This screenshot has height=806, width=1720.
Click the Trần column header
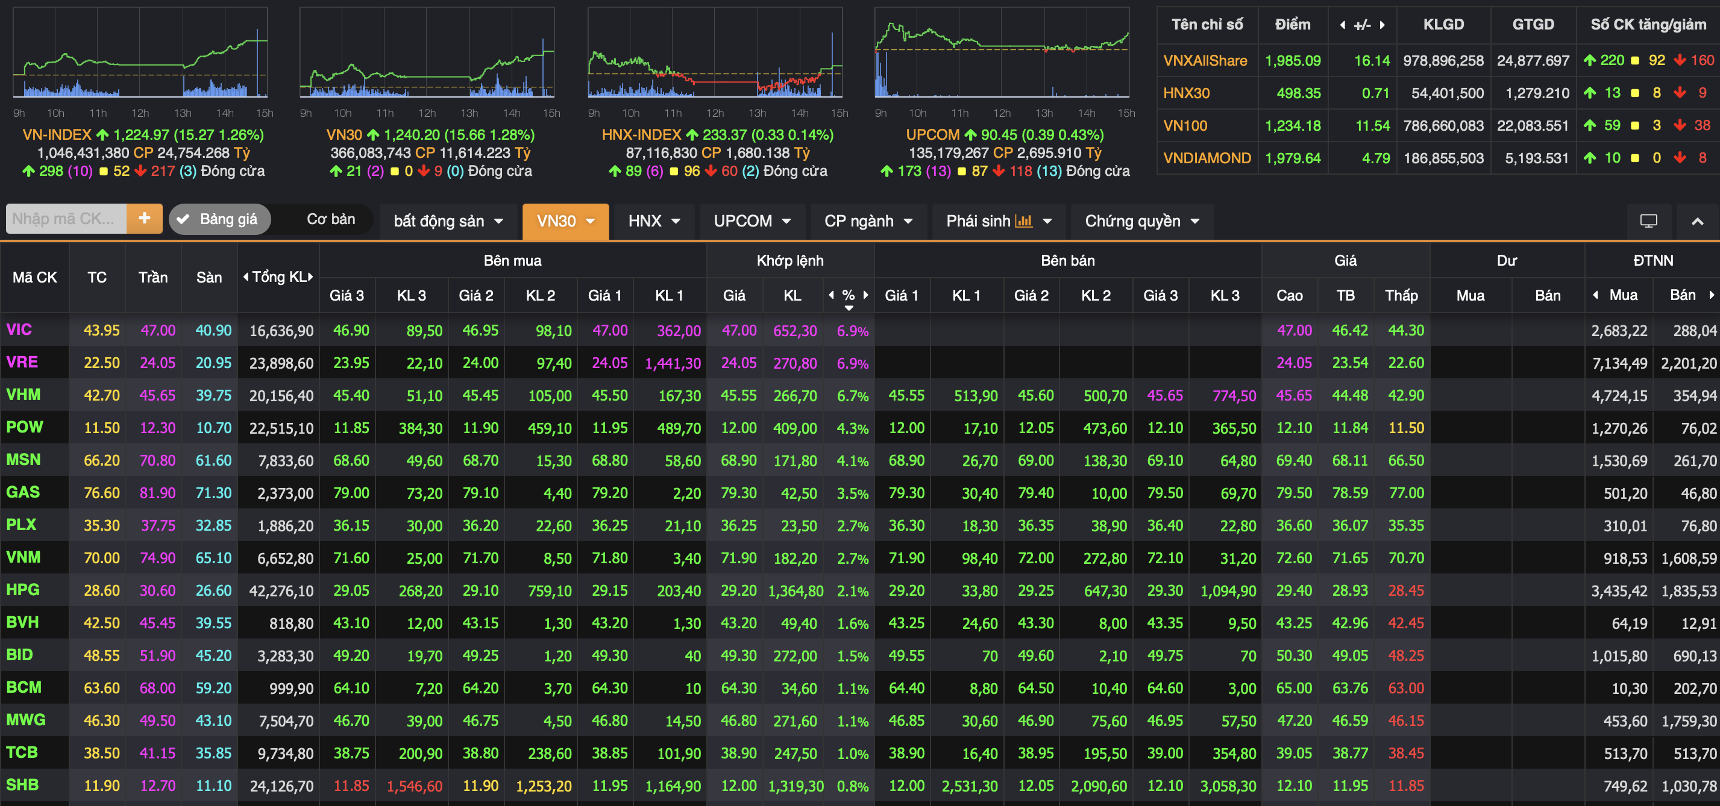(x=153, y=278)
